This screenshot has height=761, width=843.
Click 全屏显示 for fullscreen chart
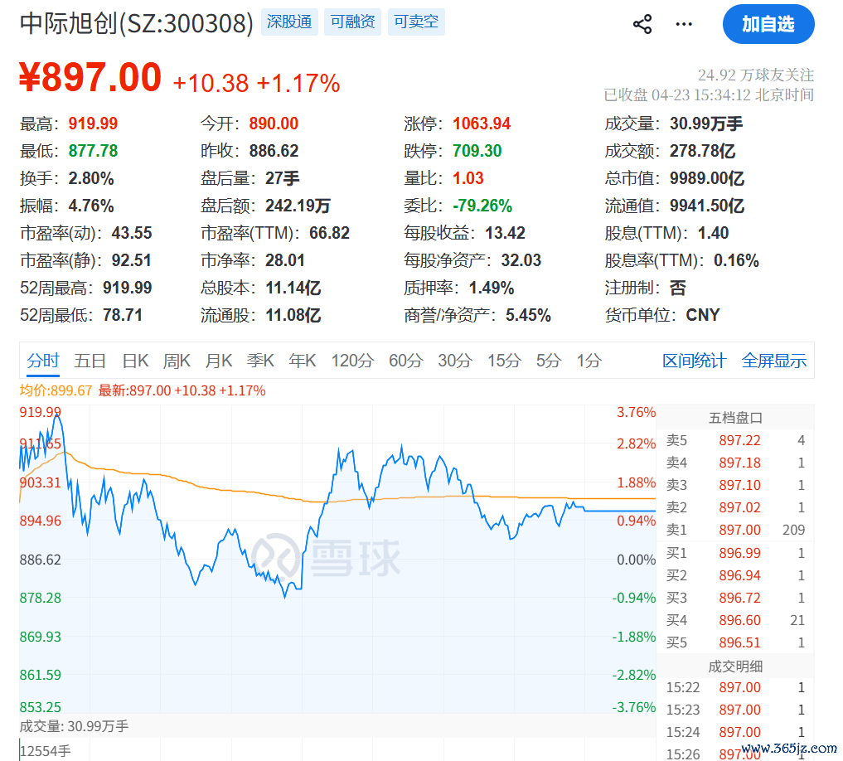pyautogui.click(x=773, y=361)
